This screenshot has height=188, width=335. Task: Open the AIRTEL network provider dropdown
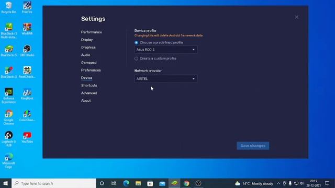[x=166, y=79]
